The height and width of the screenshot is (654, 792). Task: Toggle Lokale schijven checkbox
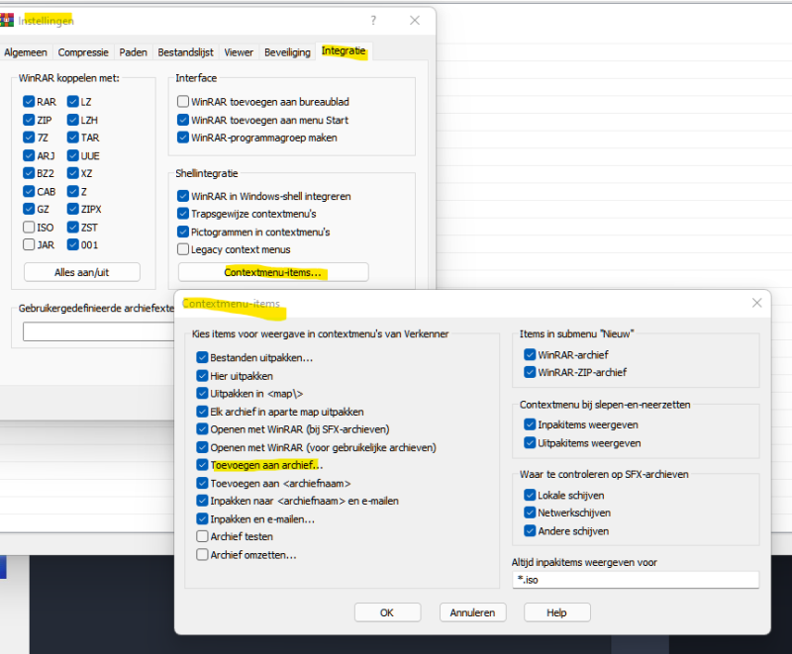530,495
